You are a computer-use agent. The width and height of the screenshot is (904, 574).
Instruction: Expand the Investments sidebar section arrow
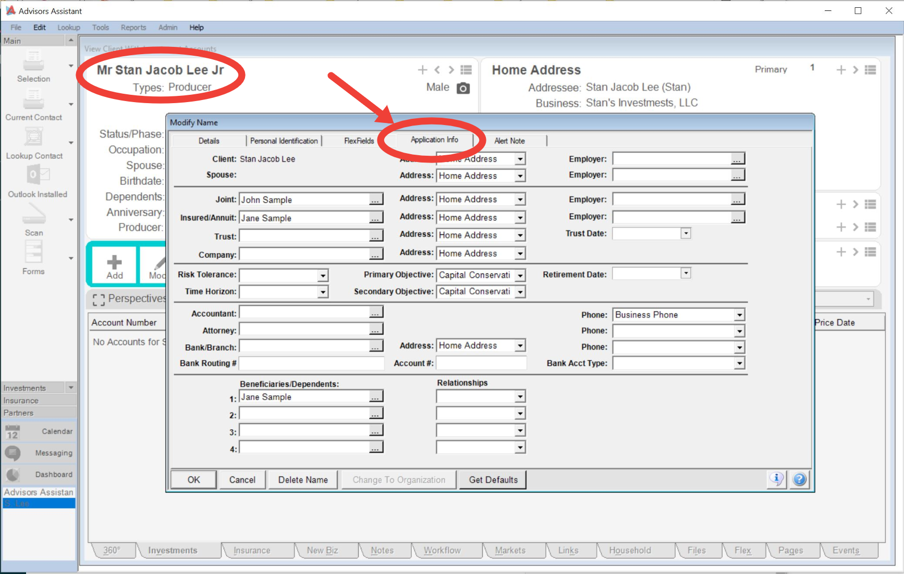click(x=71, y=388)
